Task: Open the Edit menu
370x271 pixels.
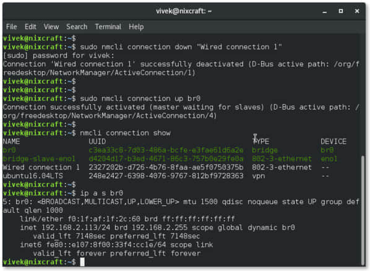Action: (30, 27)
